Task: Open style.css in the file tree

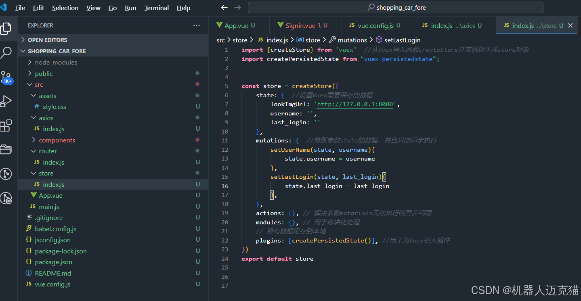Action: (55, 107)
